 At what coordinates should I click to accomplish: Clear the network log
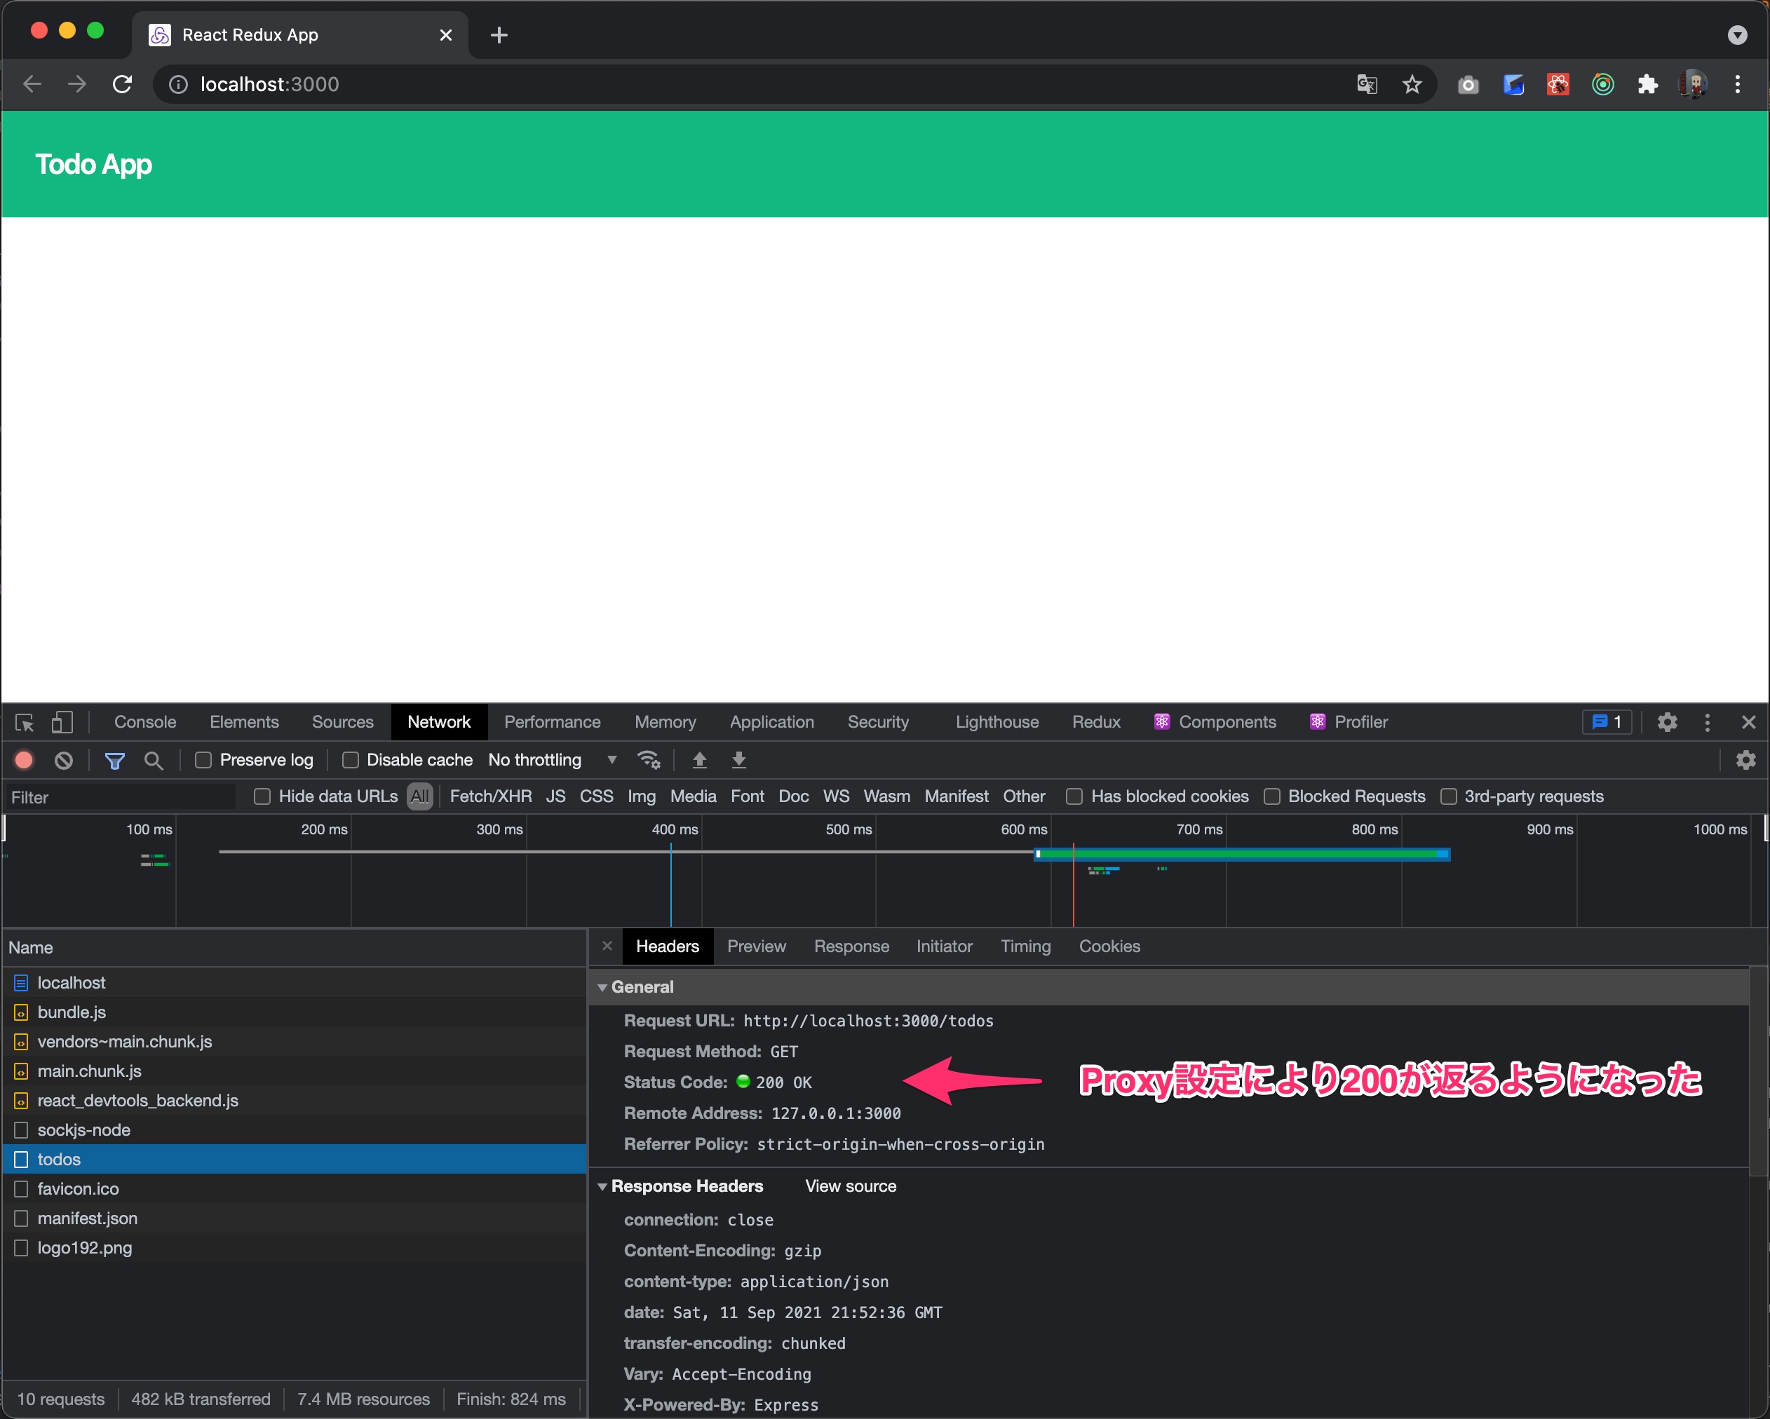63,761
